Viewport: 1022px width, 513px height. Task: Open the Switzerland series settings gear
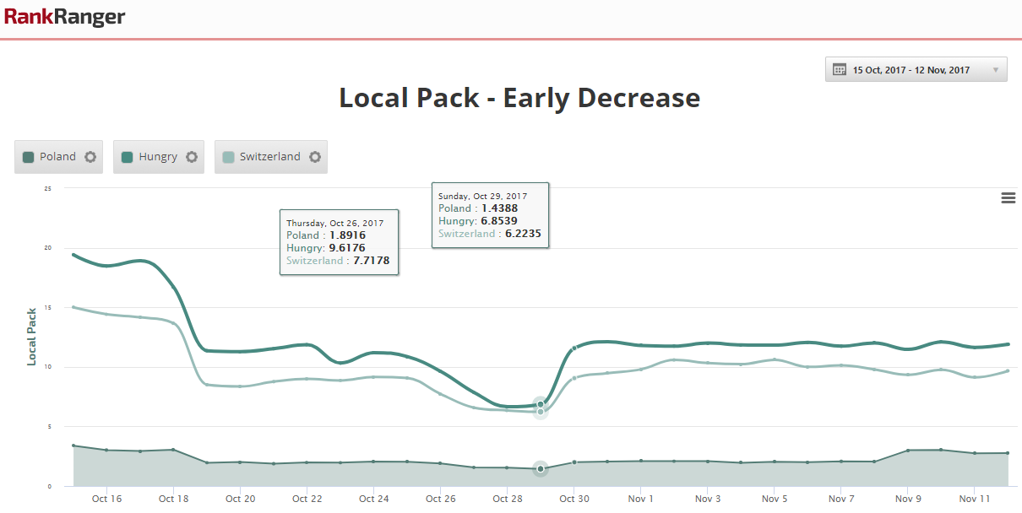[x=315, y=157]
